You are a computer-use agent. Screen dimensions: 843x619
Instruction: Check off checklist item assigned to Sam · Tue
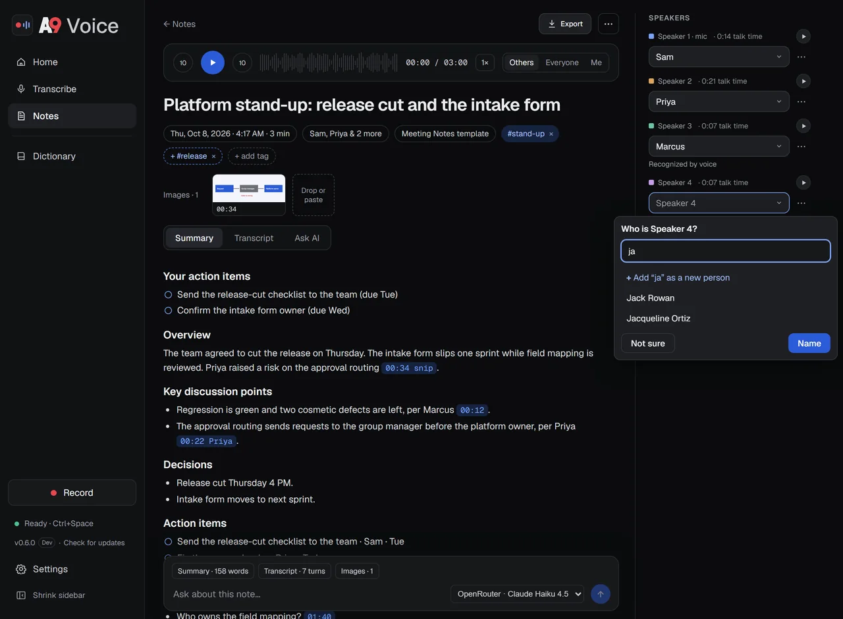(x=168, y=542)
